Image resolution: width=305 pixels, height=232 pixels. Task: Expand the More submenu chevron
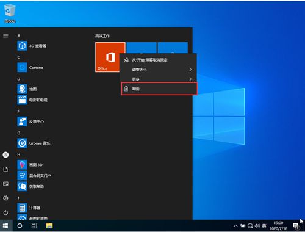point(190,79)
